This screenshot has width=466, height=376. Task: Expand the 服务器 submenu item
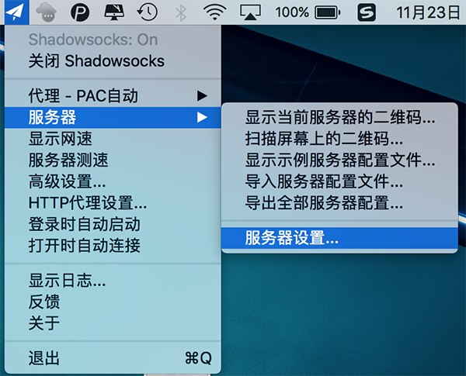(x=113, y=118)
